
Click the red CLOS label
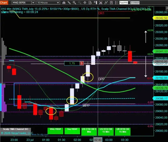pos(150,78)
